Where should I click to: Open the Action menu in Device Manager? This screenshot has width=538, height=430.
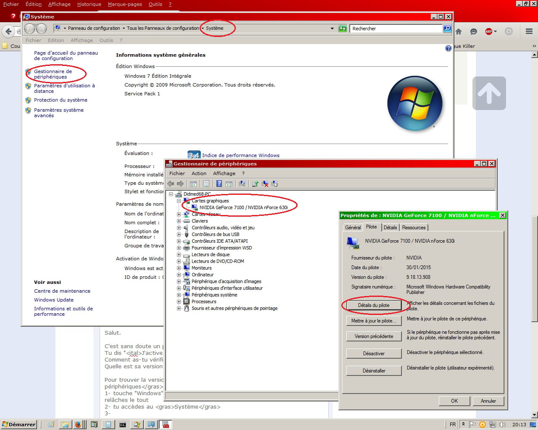[x=199, y=173]
